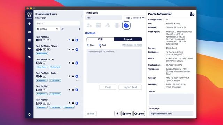Select the Files radio option

[88, 45]
